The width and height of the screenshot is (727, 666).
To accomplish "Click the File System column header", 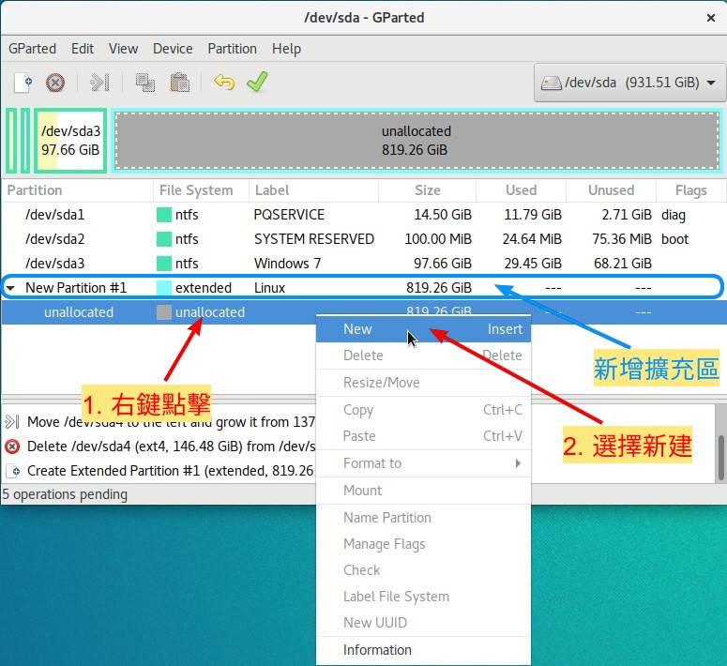I will pyautogui.click(x=196, y=190).
